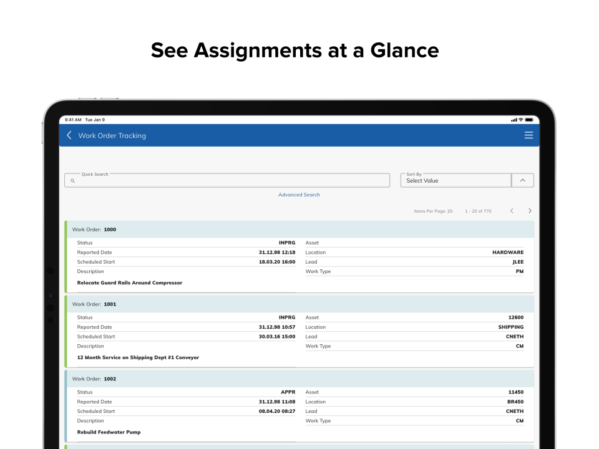Go to the next page of results
The image size is (599, 449).
pos(530,211)
